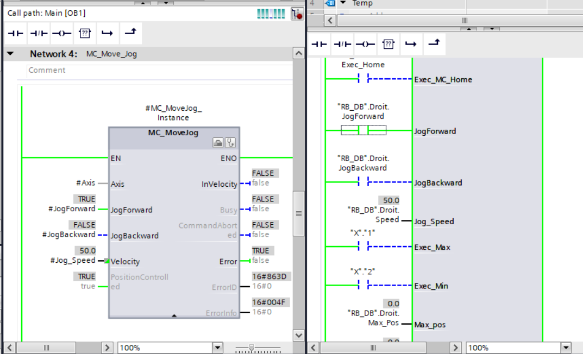Insert normally open contact from left pane toolbar
The image size is (583, 354).
click(x=16, y=33)
